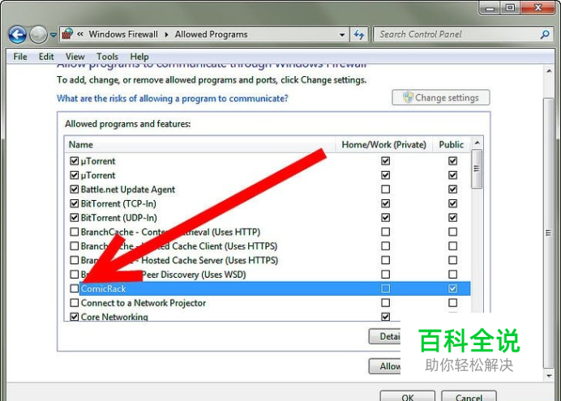
Task: Open the Tools menu
Action: (107, 57)
